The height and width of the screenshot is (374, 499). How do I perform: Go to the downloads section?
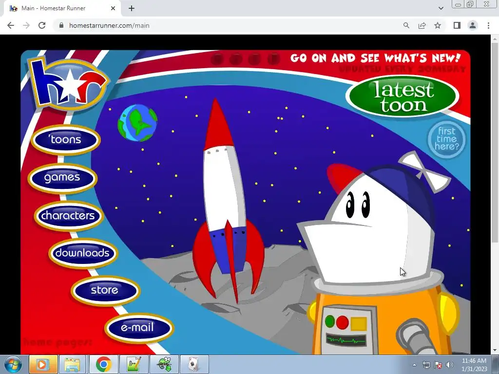83,253
